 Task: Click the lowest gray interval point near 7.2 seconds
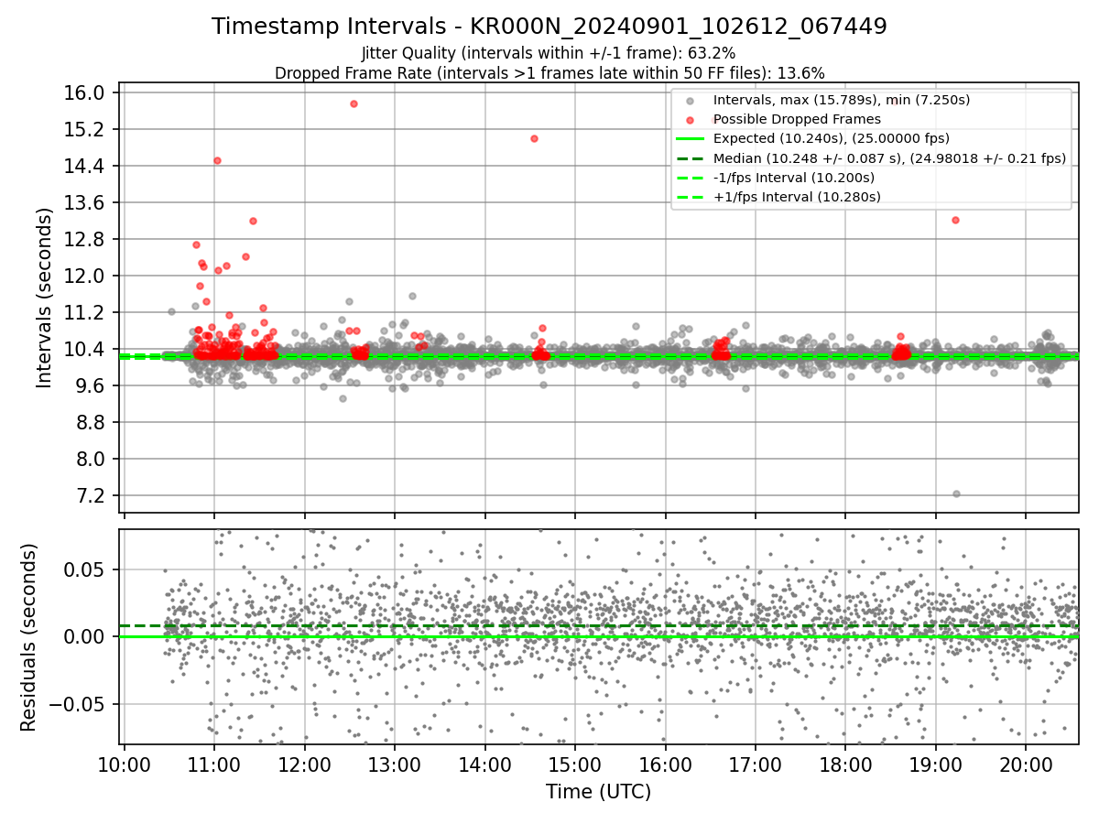point(956,493)
